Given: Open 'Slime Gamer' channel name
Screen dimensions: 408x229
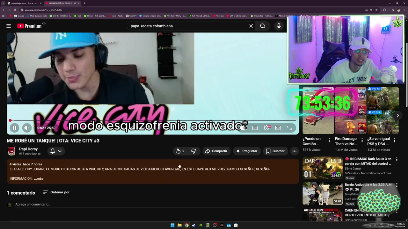Looking at the screenshot, I should coord(353,169).
